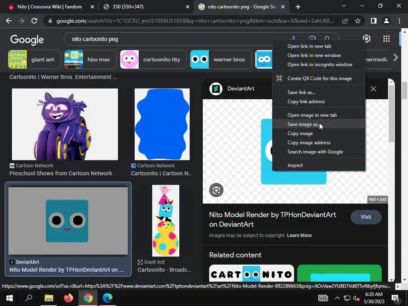The image size is (408, 306).
Task: Open the Nito blue square face thumbnail
Action: [68, 221]
